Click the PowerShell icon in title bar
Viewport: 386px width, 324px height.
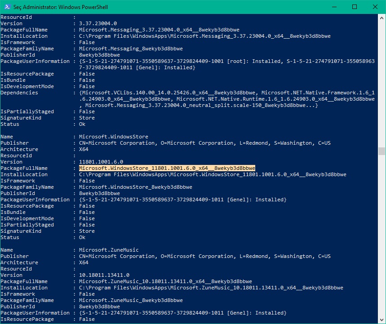click(x=7, y=7)
